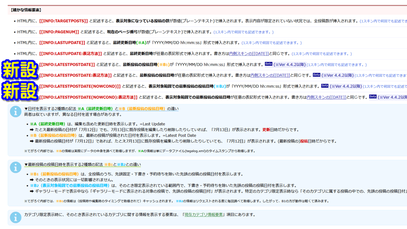Open 内側スキンの[[DATE]] link in LASTUPDATE:表記方法 row
The image size is (407, 229).
[249, 53]
